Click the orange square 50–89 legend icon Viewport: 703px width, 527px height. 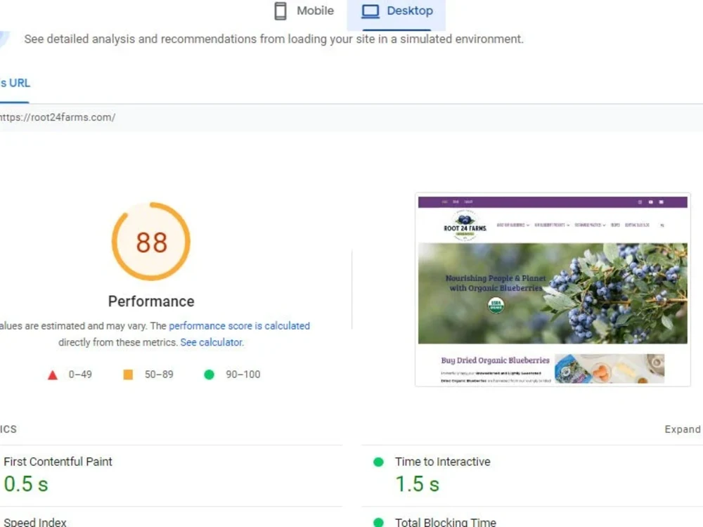pyautogui.click(x=128, y=375)
